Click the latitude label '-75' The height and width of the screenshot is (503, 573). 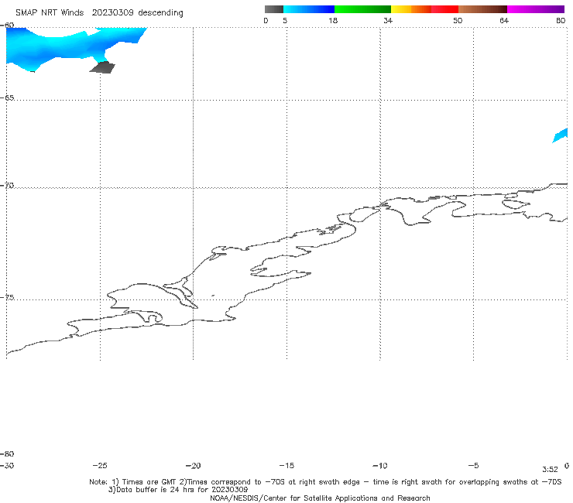pos(7,297)
